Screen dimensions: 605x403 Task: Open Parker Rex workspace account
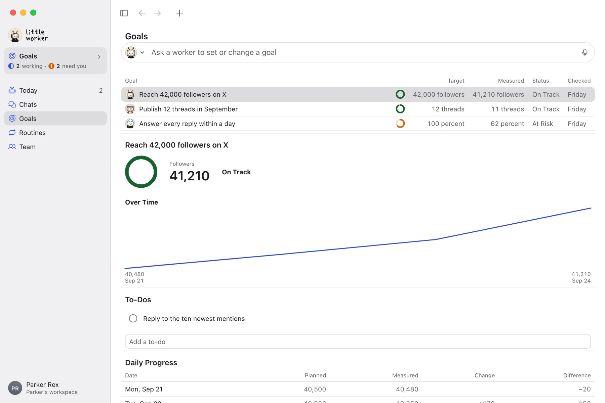55,388
